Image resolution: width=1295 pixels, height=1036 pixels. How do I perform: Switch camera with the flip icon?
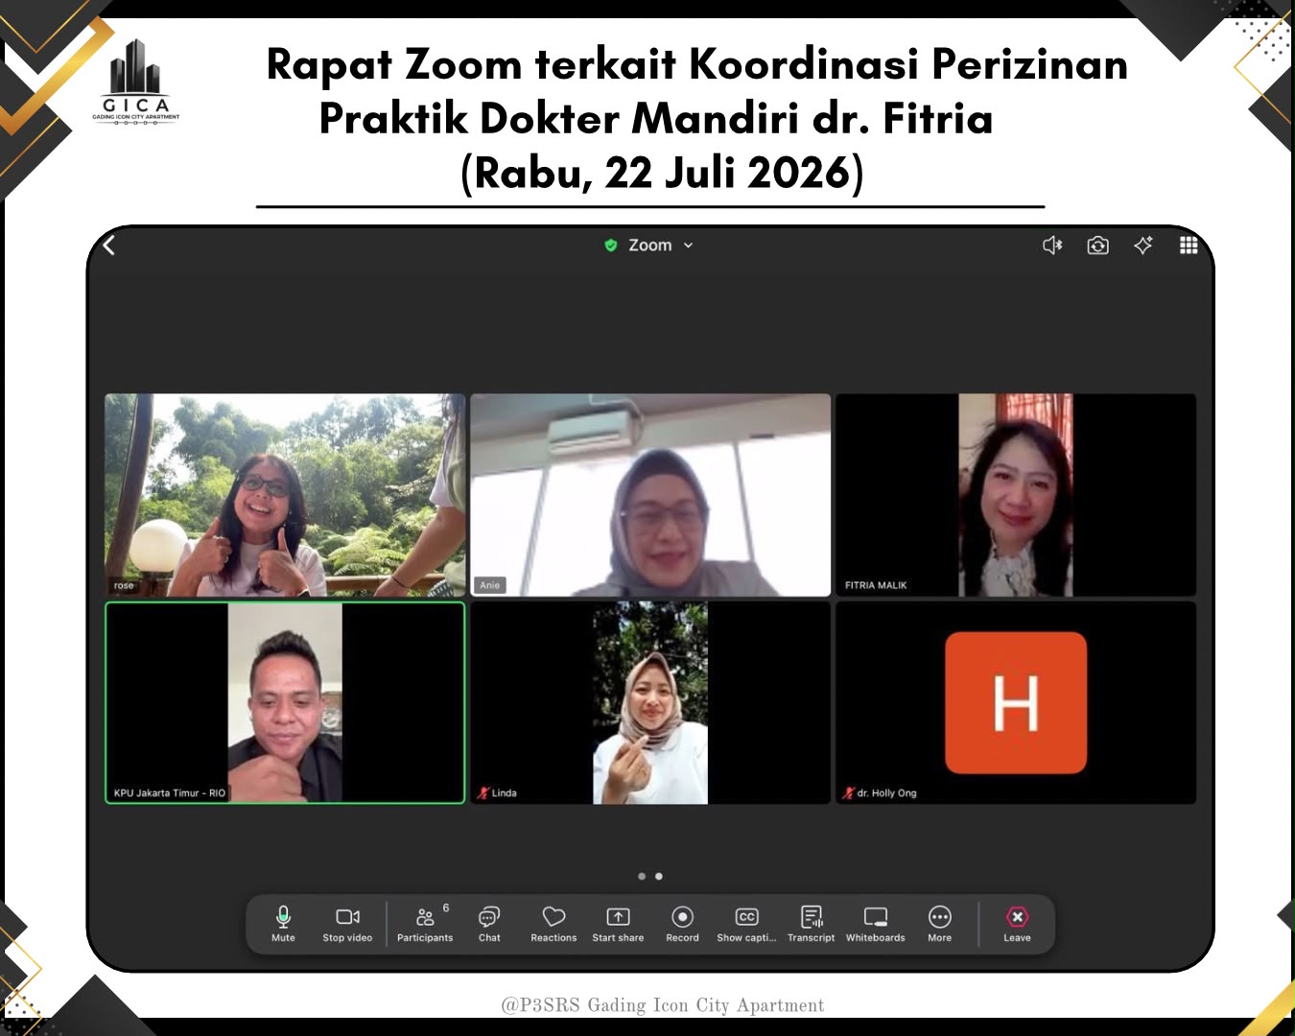coord(1097,246)
